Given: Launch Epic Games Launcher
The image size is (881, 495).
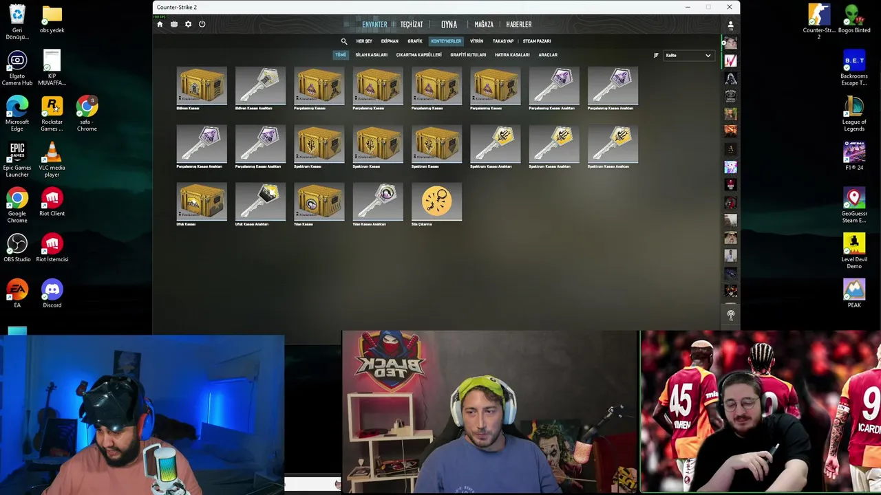Looking at the screenshot, I should pyautogui.click(x=17, y=160).
